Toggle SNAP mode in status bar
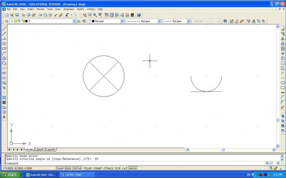The width and height of the screenshot is (286, 178). [60, 168]
